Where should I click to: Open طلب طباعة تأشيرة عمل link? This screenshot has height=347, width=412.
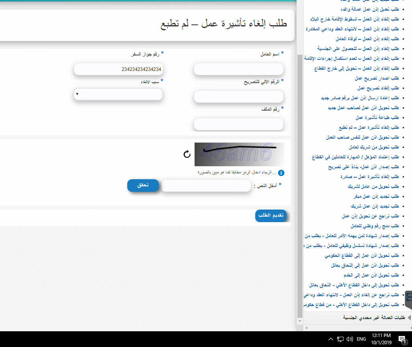tap(377, 118)
